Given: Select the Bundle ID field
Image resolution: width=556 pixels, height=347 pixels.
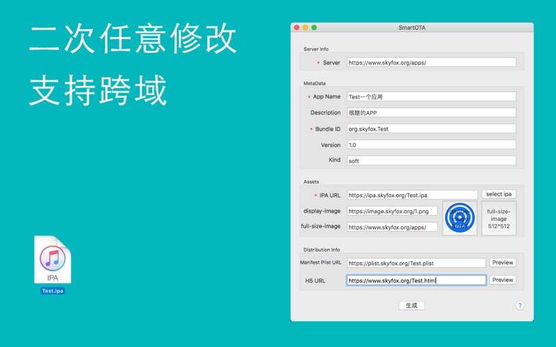Looking at the screenshot, I should click(x=431, y=129).
